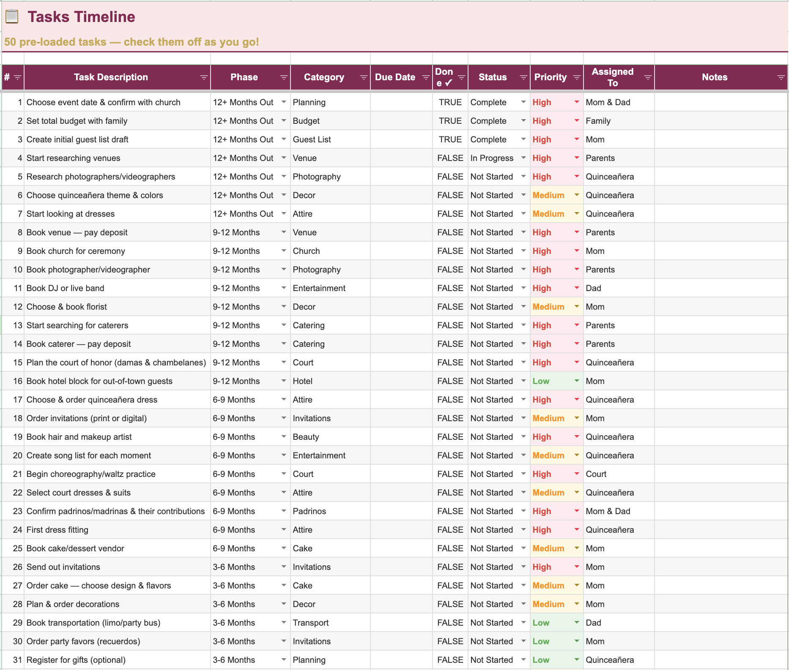Open the Category column filter

pos(364,77)
